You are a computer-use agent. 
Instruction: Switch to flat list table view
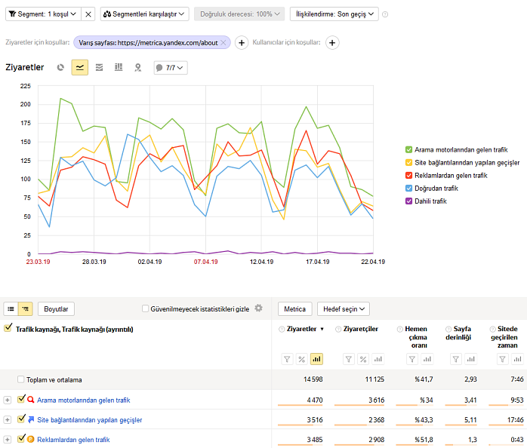(11, 308)
